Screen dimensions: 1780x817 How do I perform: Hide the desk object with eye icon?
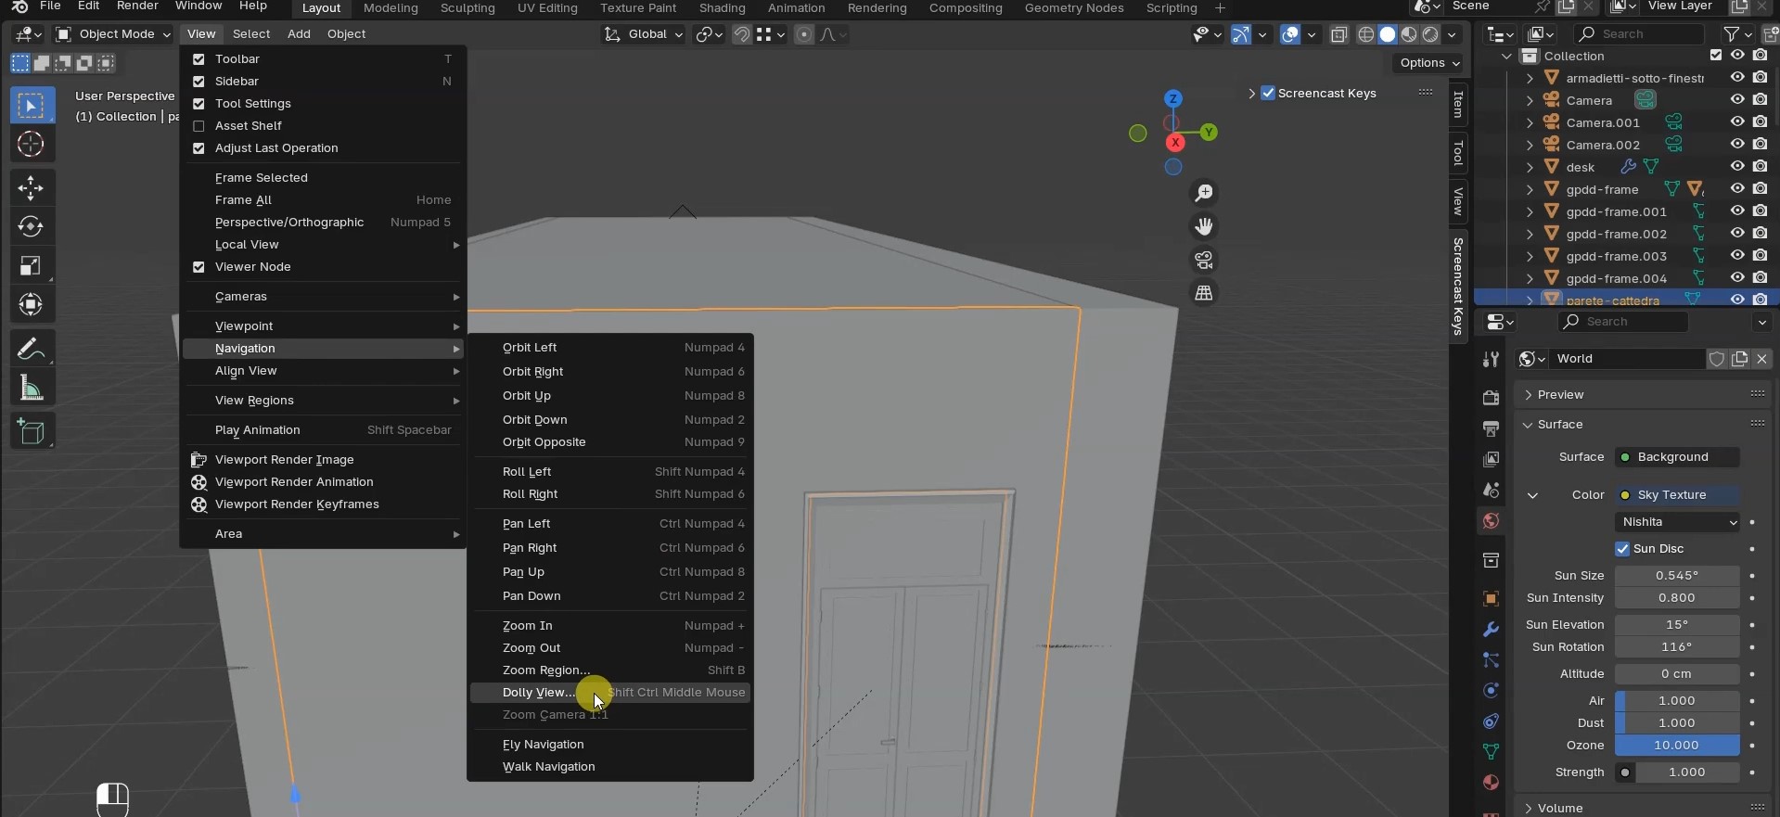coord(1737,167)
